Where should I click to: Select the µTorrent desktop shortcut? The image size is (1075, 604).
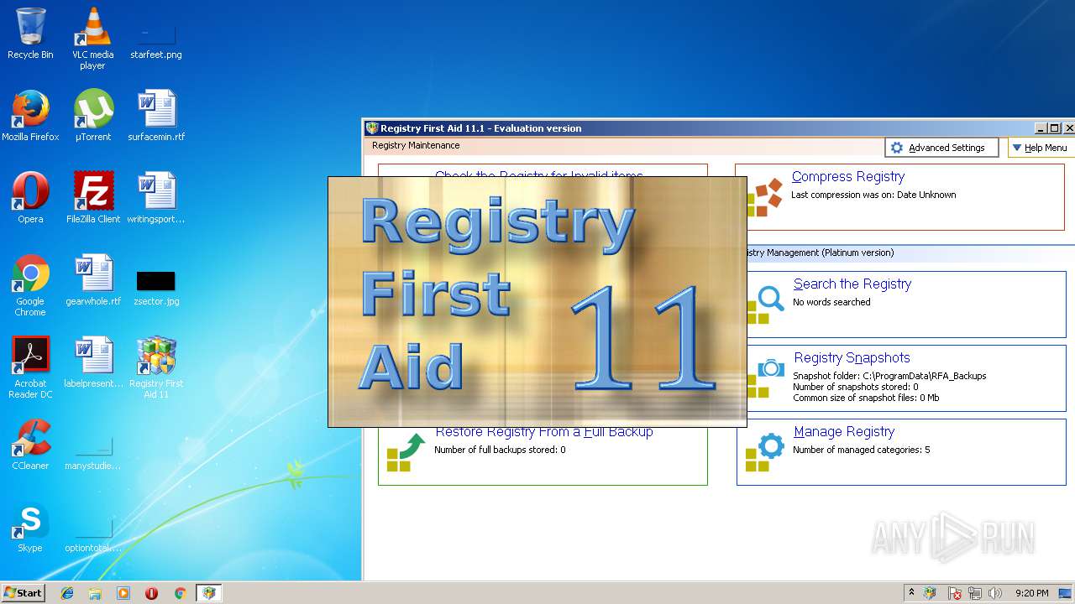[93, 116]
